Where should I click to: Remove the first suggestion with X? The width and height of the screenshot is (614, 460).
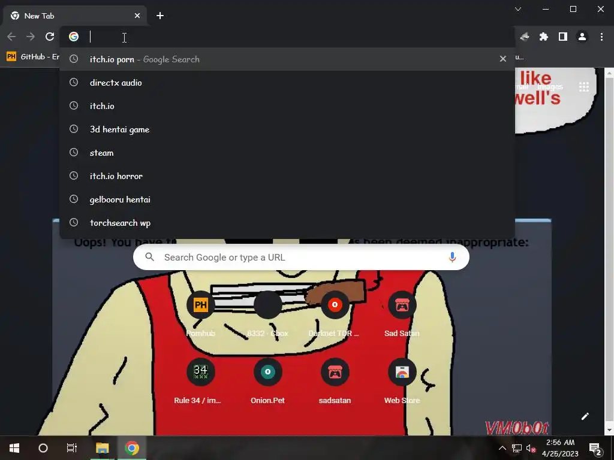tap(503, 59)
